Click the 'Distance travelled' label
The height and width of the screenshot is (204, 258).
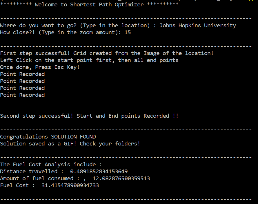coord(29,172)
